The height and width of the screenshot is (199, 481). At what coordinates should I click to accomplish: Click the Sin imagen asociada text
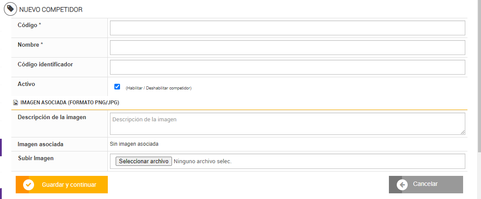point(134,144)
